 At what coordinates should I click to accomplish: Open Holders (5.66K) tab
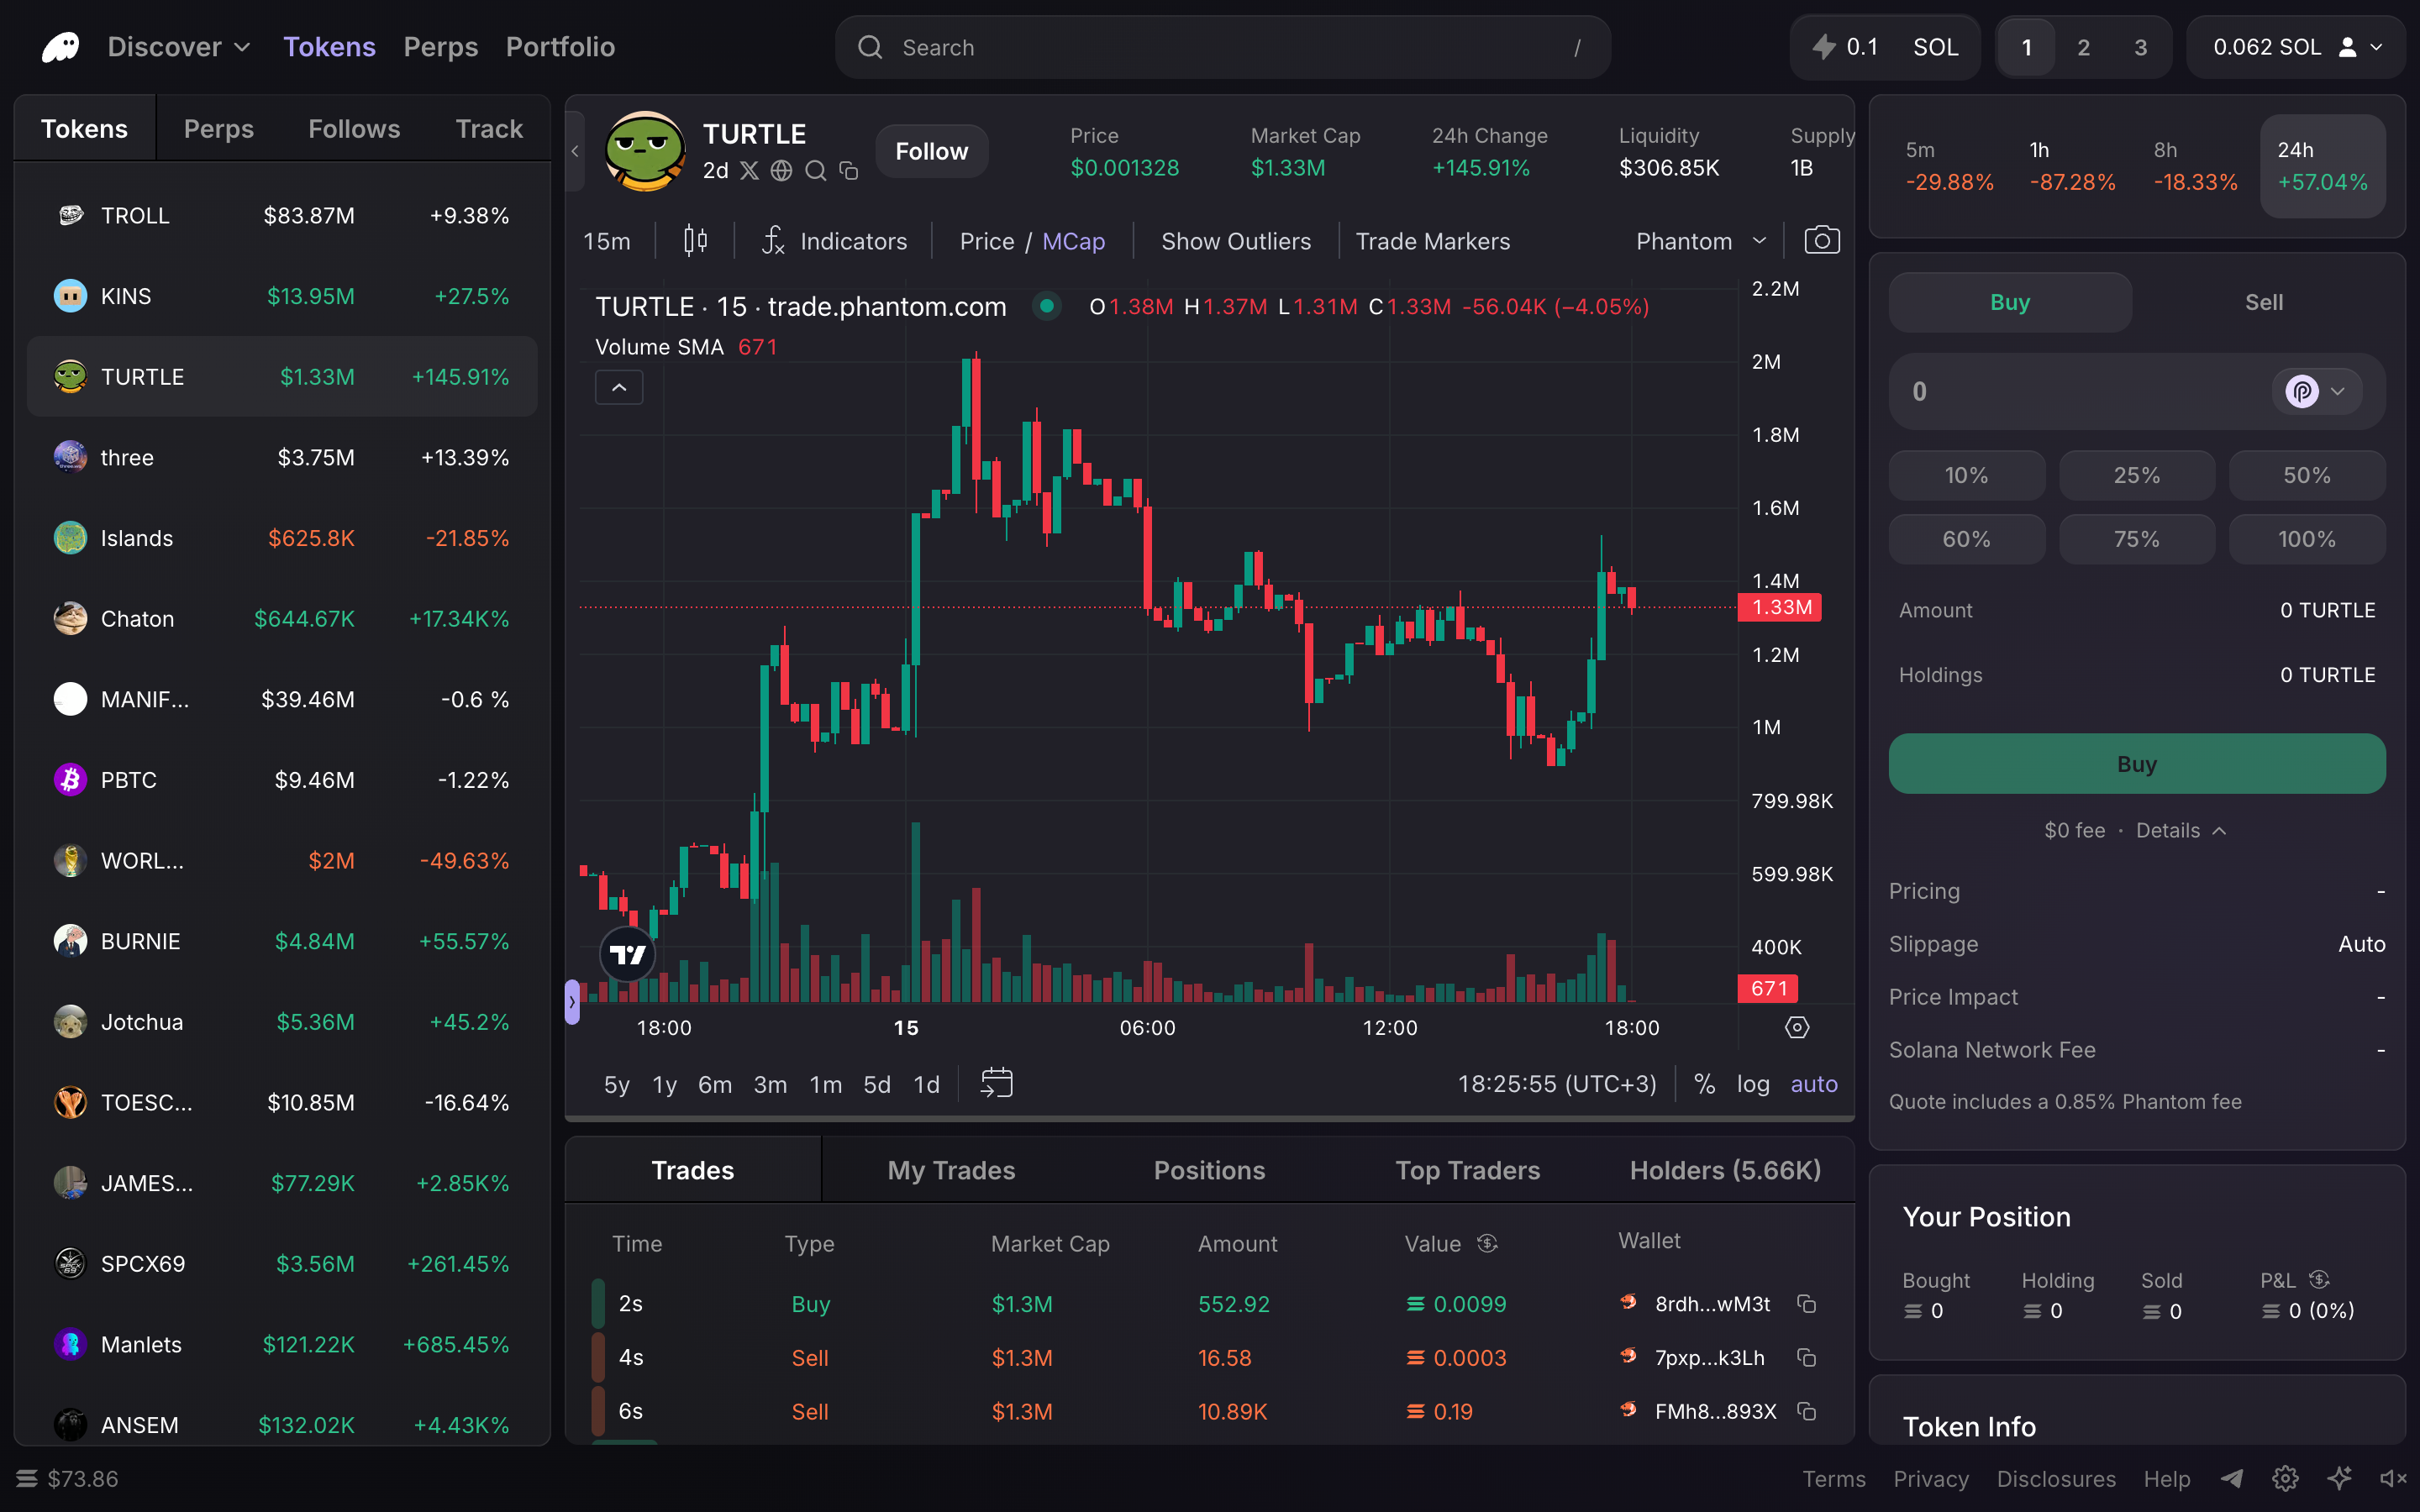(1725, 1170)
